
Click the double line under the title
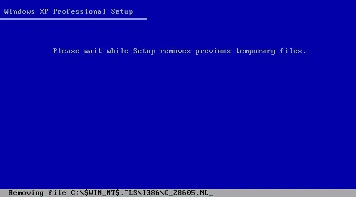click(73, 19)
